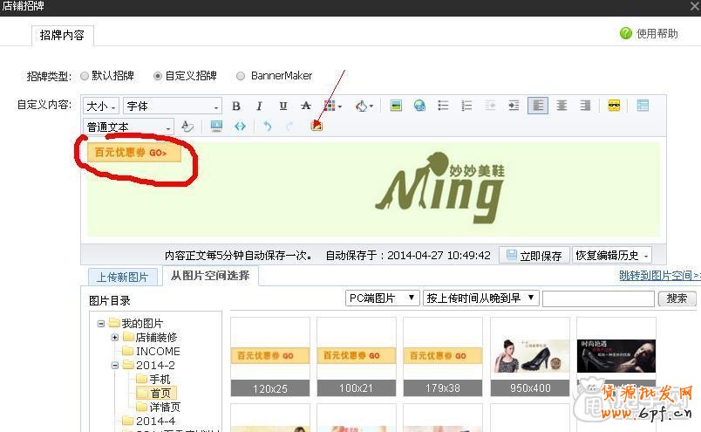Switch to source code view
The height and width of the screenshot is (432, 701).
[x=240, y=127]
